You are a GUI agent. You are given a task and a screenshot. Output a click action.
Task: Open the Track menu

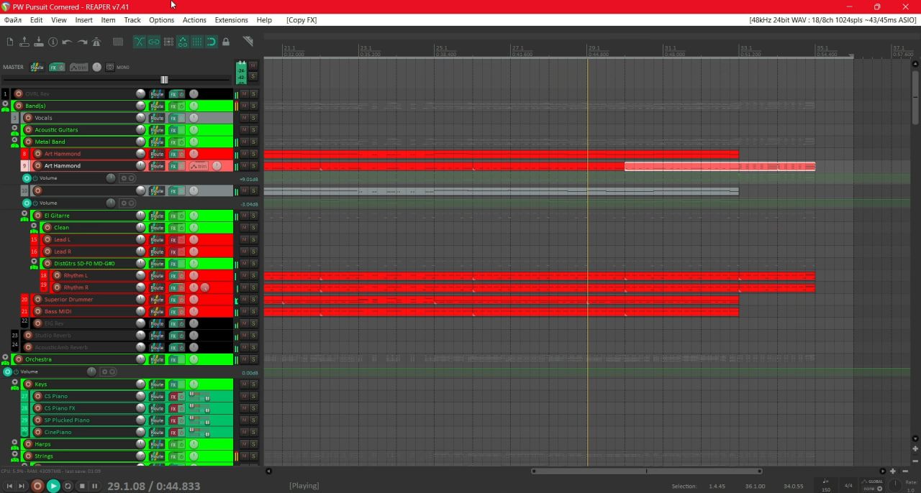click(132, 20)
